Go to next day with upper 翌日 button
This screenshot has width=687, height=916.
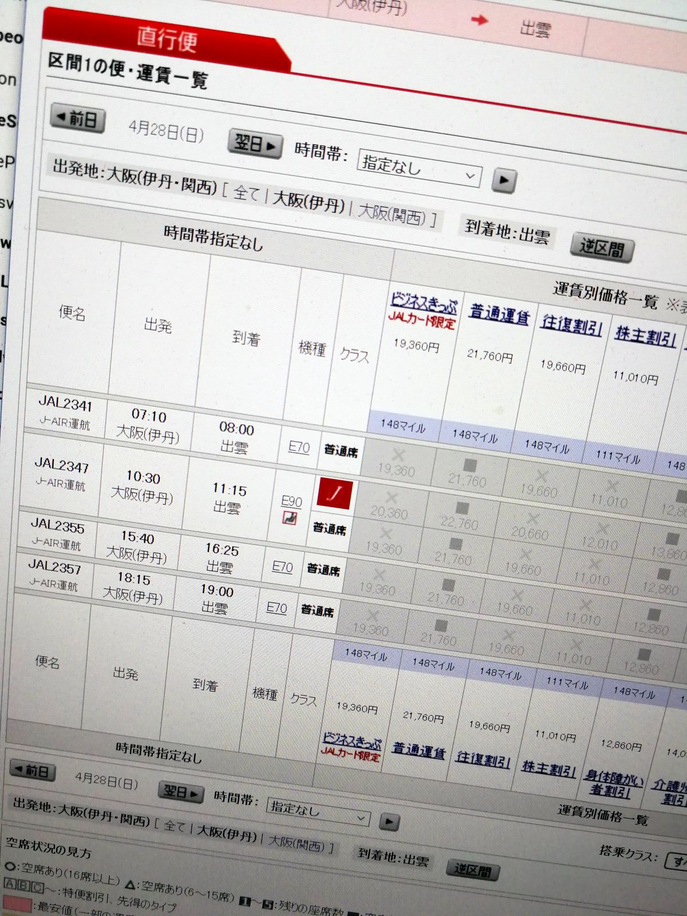[x=255, y=144]
